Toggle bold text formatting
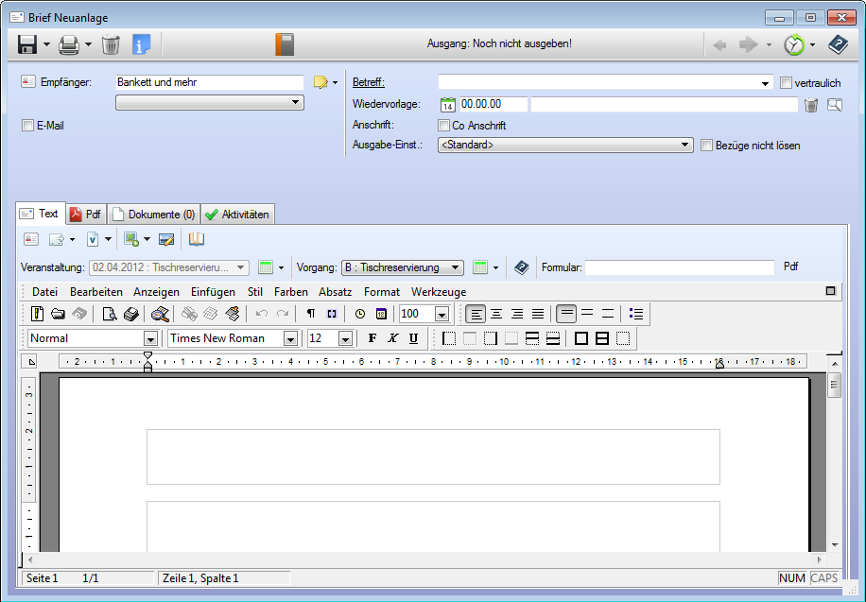The width and height of the screenshot is (866, 602). 372,338
